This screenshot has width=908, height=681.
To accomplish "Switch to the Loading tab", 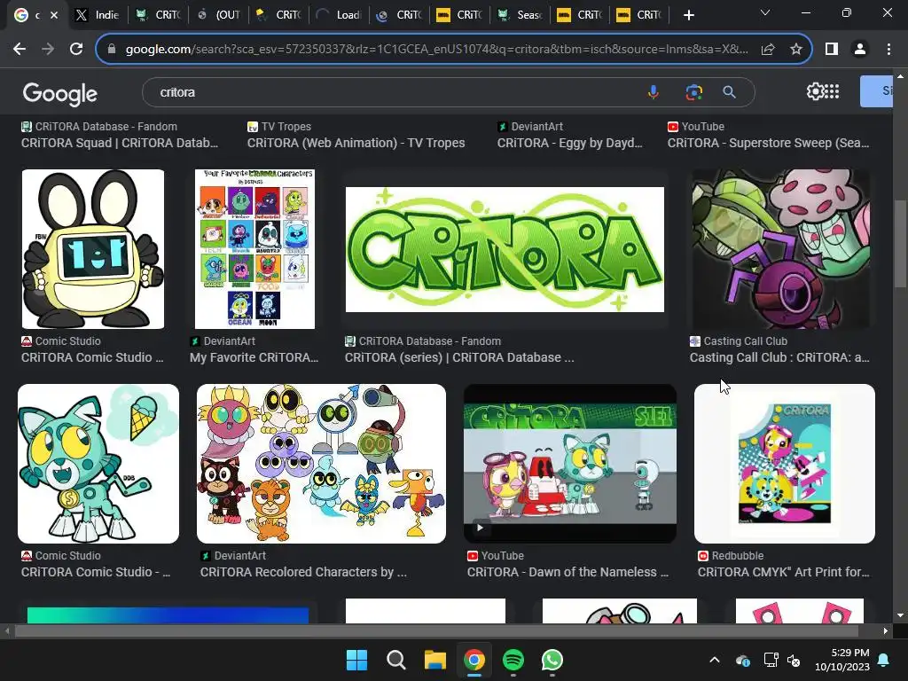I will click(x=339, y=15).
